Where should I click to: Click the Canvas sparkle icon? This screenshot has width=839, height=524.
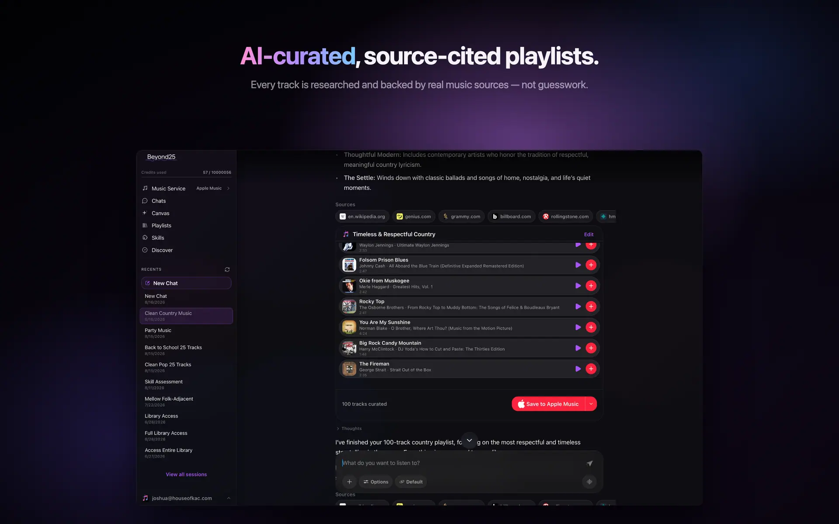pyautogui.click(x=145, y=213)
